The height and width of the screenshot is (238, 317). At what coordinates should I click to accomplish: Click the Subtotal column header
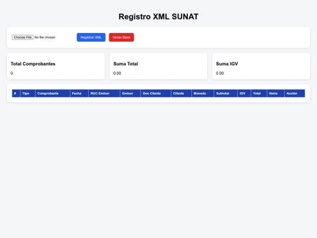[225, 93]
